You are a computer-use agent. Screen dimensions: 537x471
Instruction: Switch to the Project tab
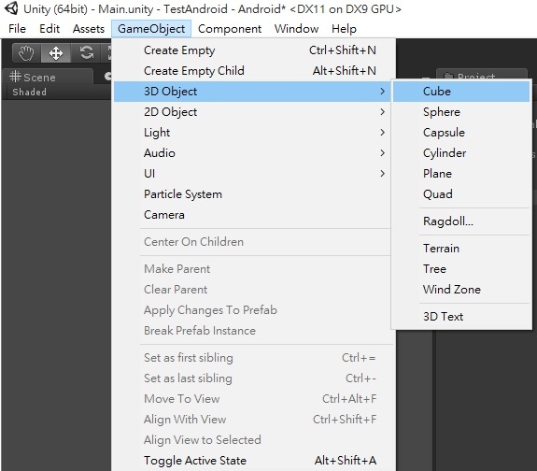(482, 74)
